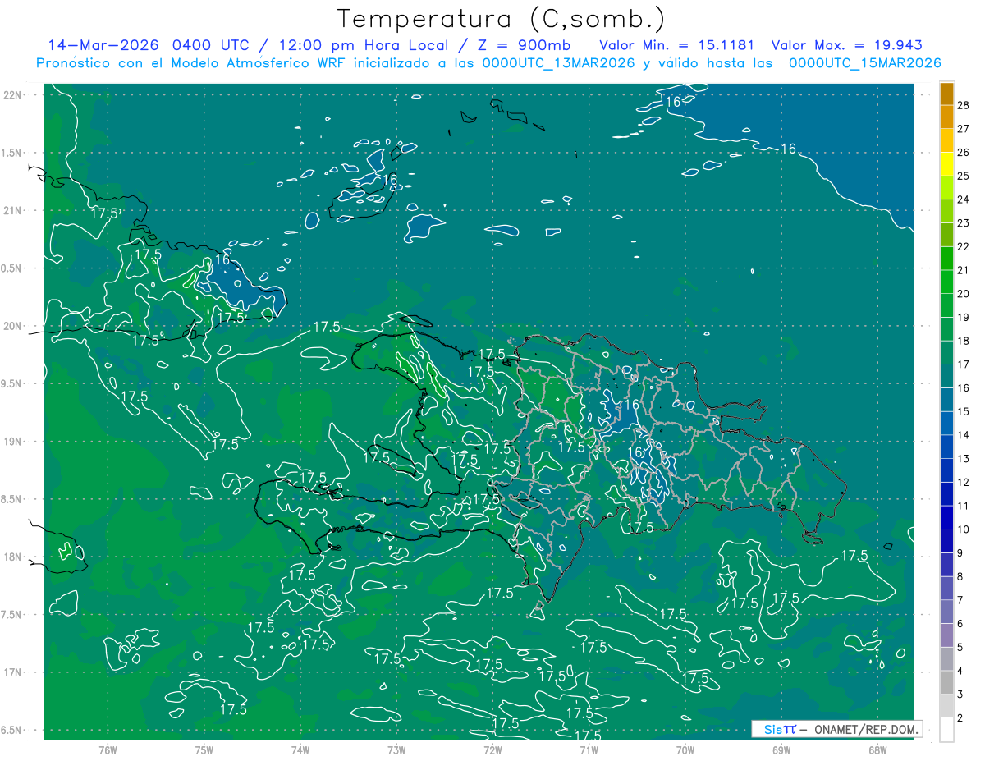Click the "75W" longitude axis label

[x=204, y=750]
